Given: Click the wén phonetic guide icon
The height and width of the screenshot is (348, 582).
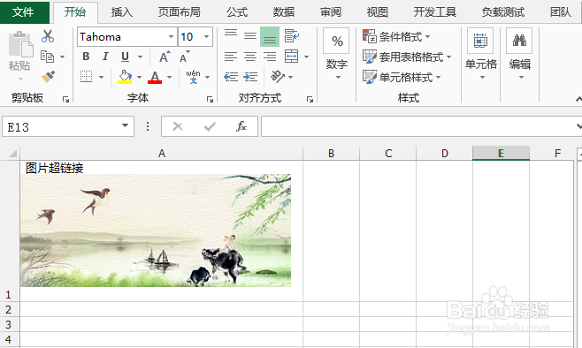Looking at the screenshot, I should pos(193,77).
